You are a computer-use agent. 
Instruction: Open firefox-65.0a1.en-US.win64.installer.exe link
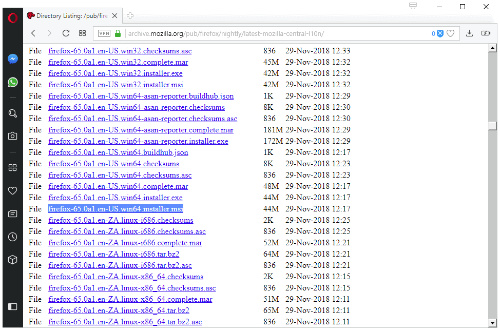116,198
